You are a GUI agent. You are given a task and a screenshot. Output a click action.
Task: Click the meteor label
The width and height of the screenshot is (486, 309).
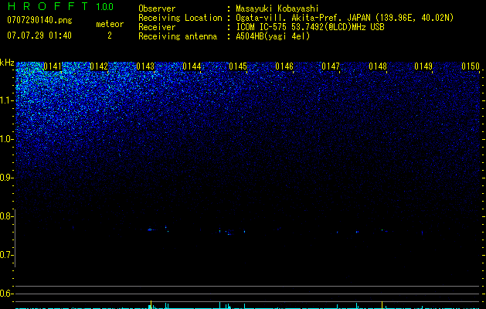[x=110, y=24]
